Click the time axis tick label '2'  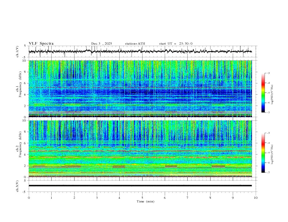click(74, 198)
